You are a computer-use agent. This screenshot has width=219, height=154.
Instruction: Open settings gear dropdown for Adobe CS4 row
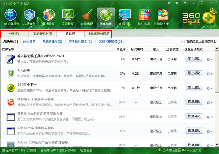pos(209,146)
